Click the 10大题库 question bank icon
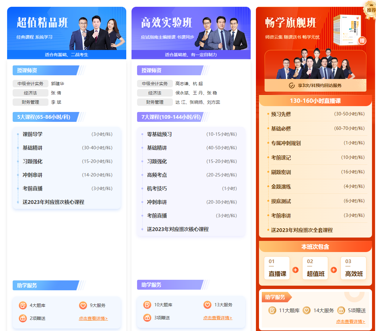The width and height of the screenshot is (376, 331). pyautogui.click(x=147, y=305)
